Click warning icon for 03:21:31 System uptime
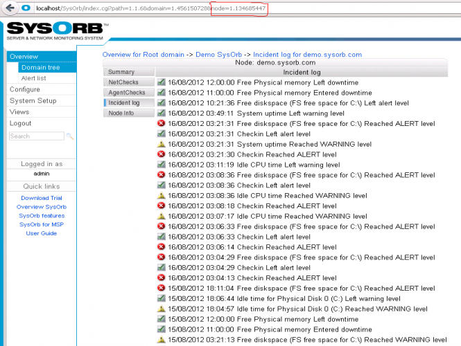Viewport: 461px width, 346px height. coord(161,144)
